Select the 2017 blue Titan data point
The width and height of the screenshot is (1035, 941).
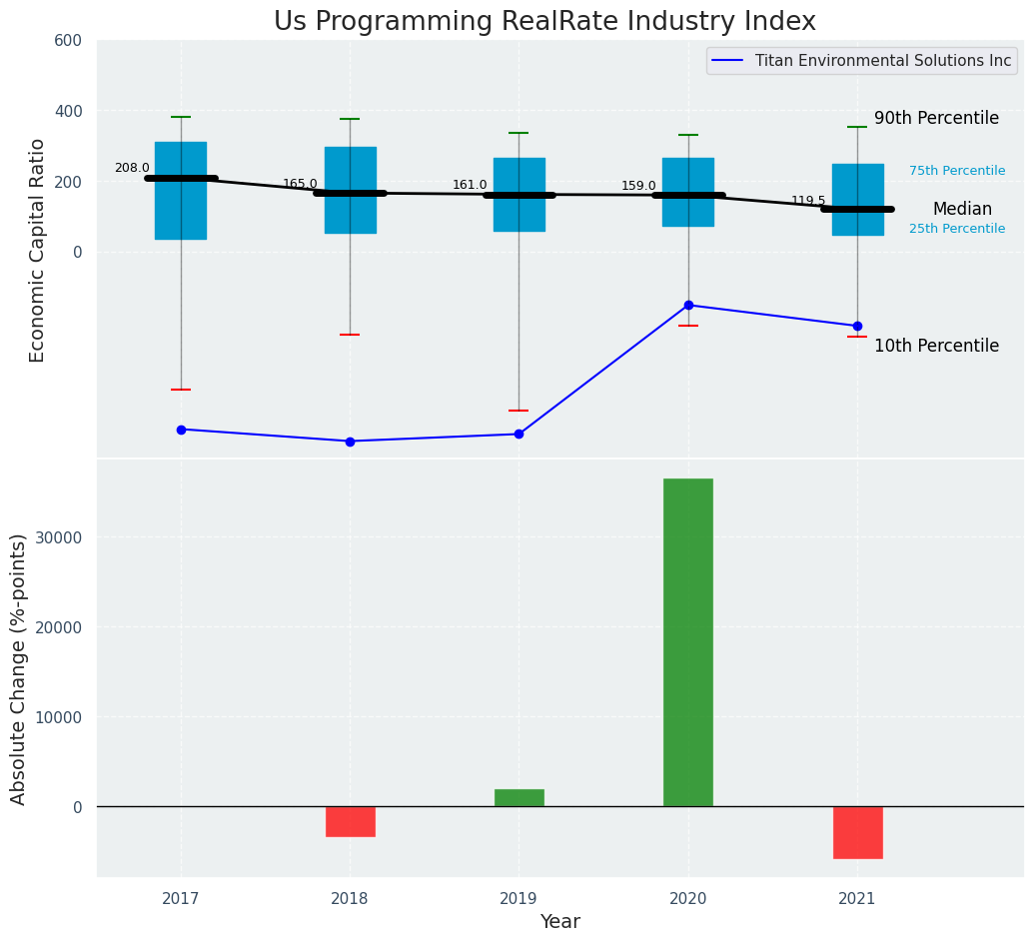pyautogui.click(x=181, y=430)
